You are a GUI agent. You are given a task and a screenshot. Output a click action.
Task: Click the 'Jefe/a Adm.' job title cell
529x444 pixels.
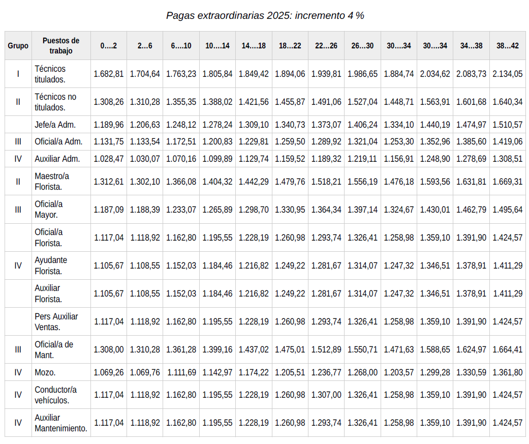(55, 125)
